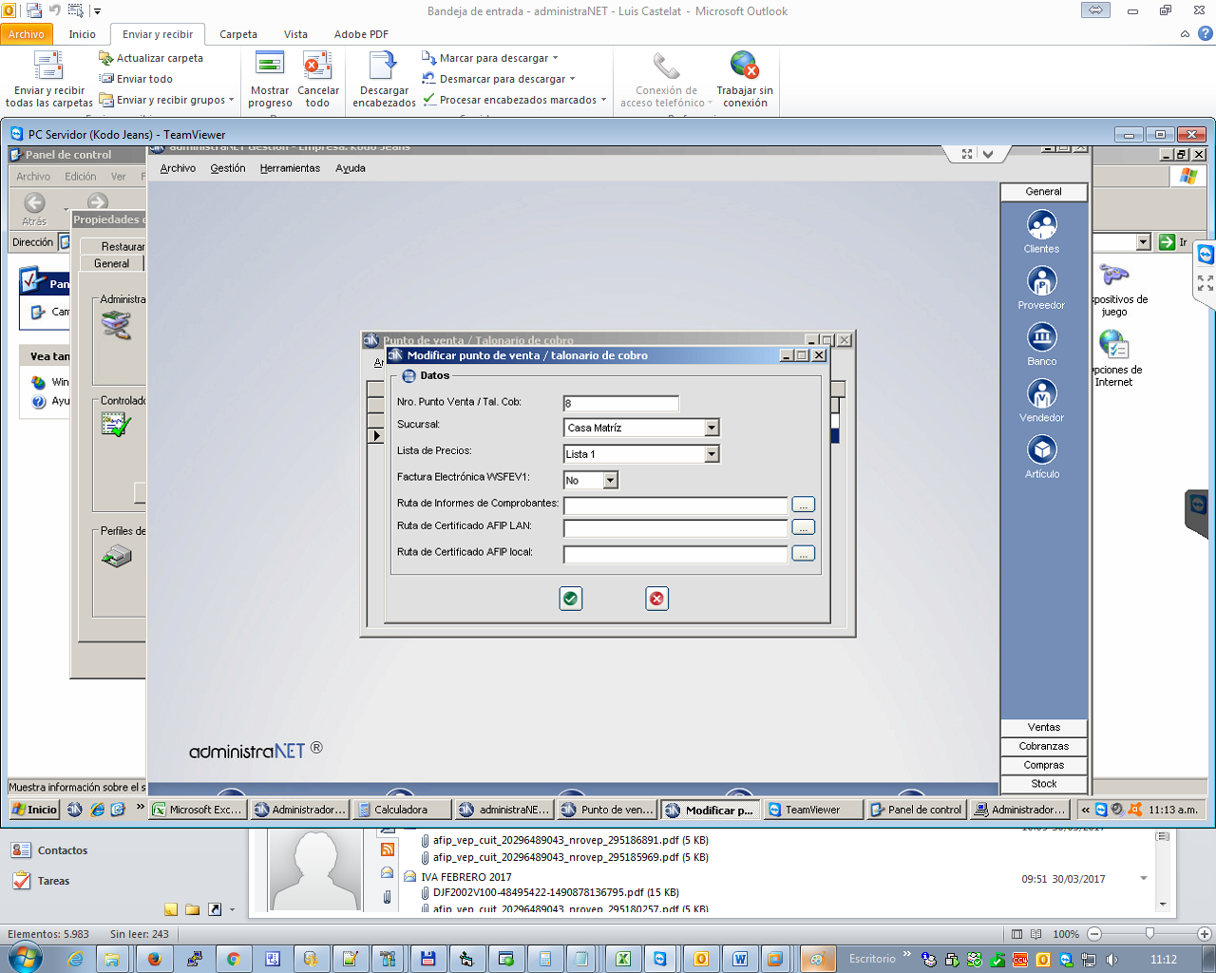Switch to the Carpeta ribbon tab
Screen dimensions: 1216x973
(238, 34)
